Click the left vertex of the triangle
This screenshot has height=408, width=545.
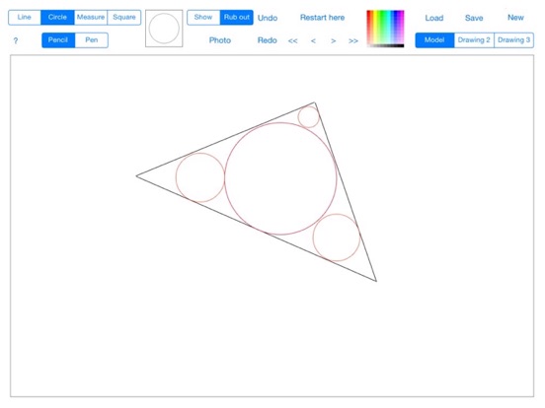136,175
